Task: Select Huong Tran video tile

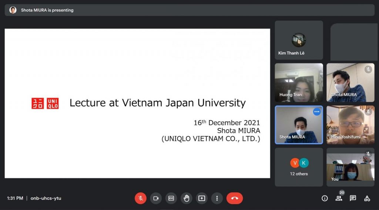Action: [299, 82]
